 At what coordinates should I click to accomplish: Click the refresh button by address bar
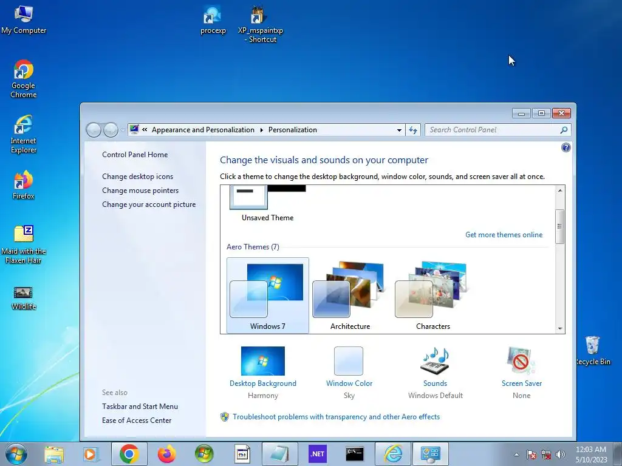[413, 130]
